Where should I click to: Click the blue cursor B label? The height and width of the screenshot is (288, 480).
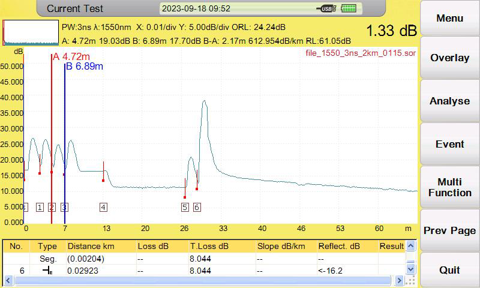pos(85,66)
